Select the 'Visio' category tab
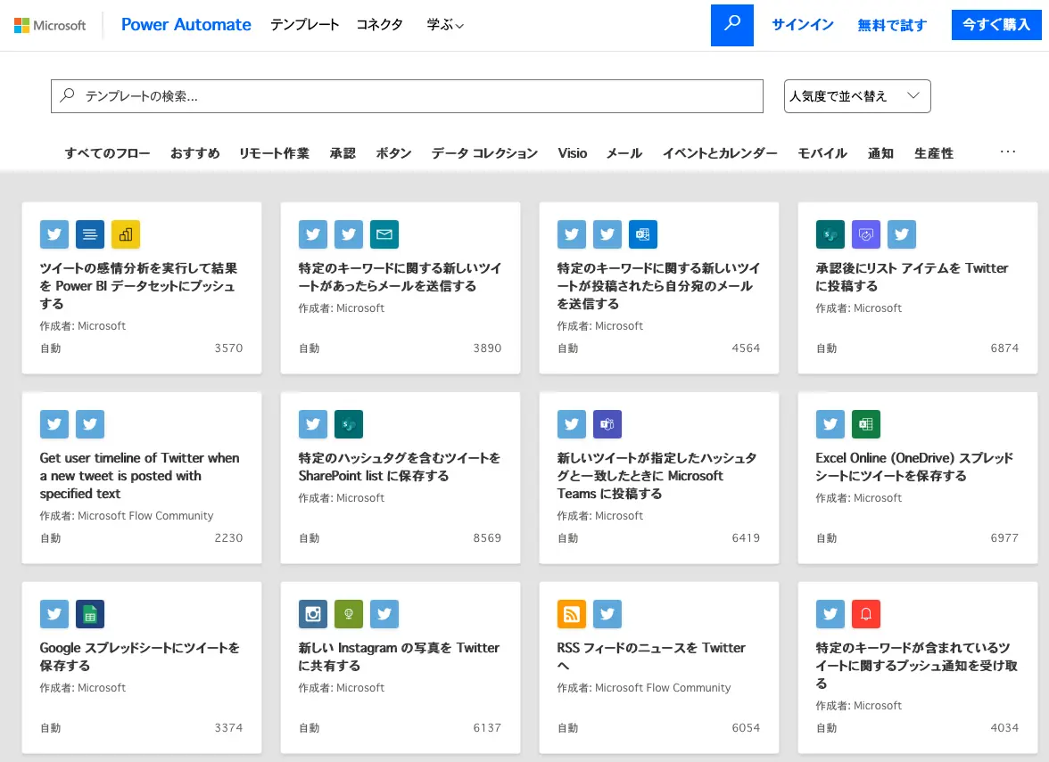This screenshot has height=762, width=1049. (573, 153)
